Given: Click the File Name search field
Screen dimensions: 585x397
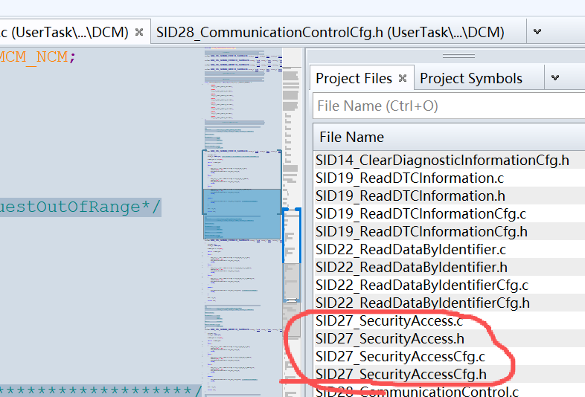Looking at the screenshot, I should pos(449,106).
